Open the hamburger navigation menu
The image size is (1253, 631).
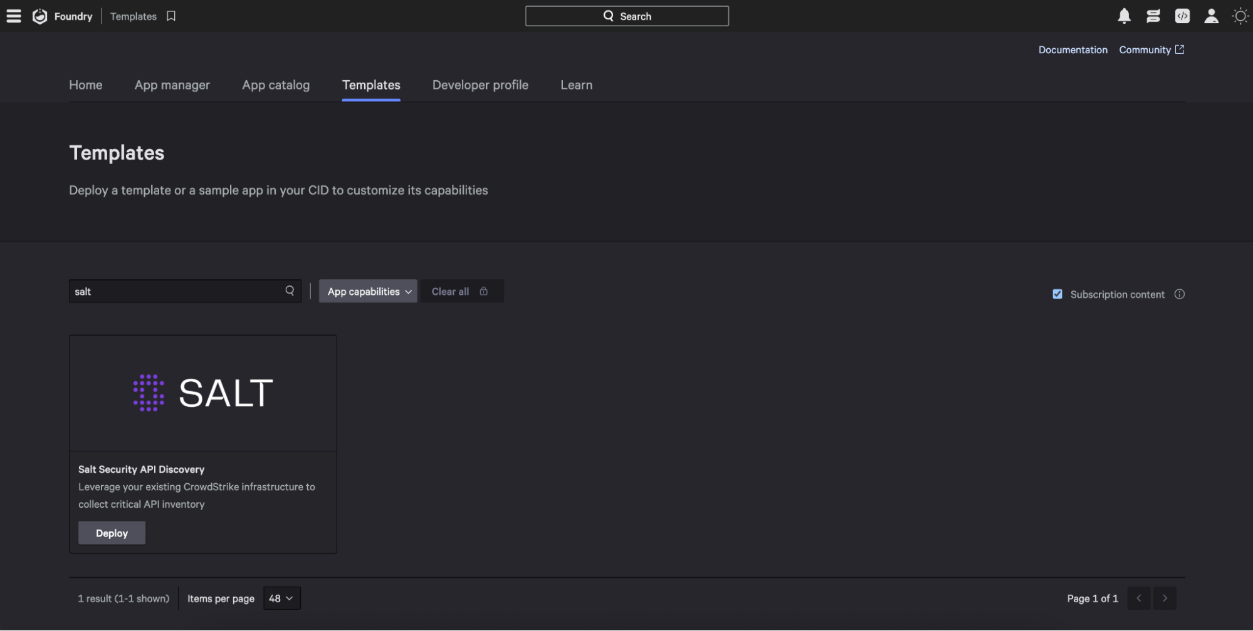pos(13,16)
